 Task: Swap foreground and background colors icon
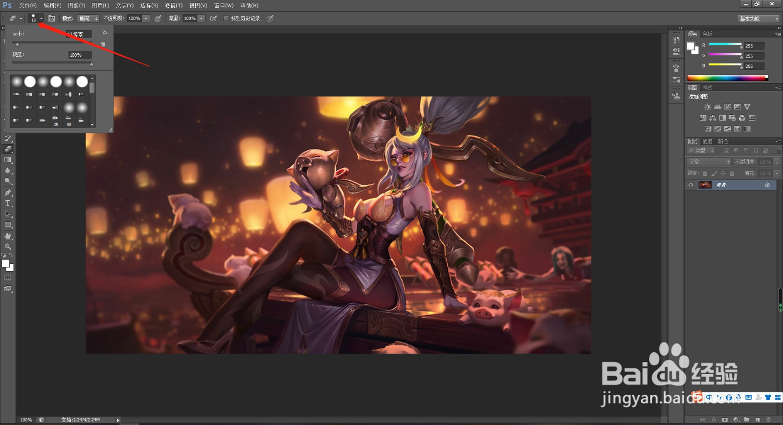pyautogui.click(x=11, y=255)
